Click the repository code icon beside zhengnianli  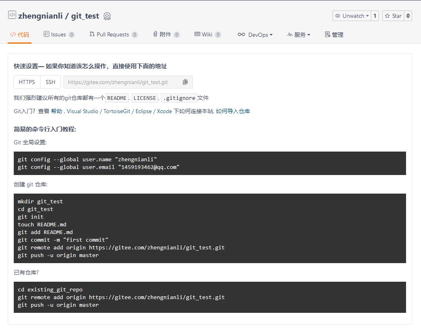point(12,15)
